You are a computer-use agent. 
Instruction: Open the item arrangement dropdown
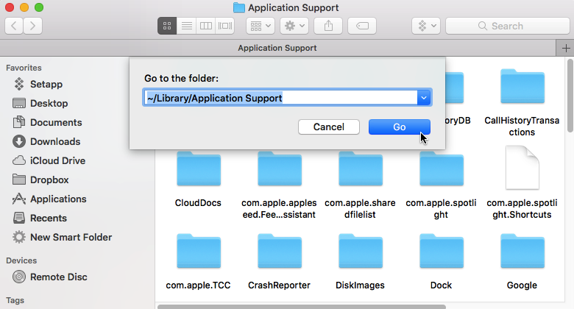point(261,26)
